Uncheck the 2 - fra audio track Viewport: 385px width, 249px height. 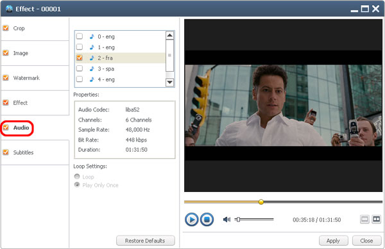80,58
